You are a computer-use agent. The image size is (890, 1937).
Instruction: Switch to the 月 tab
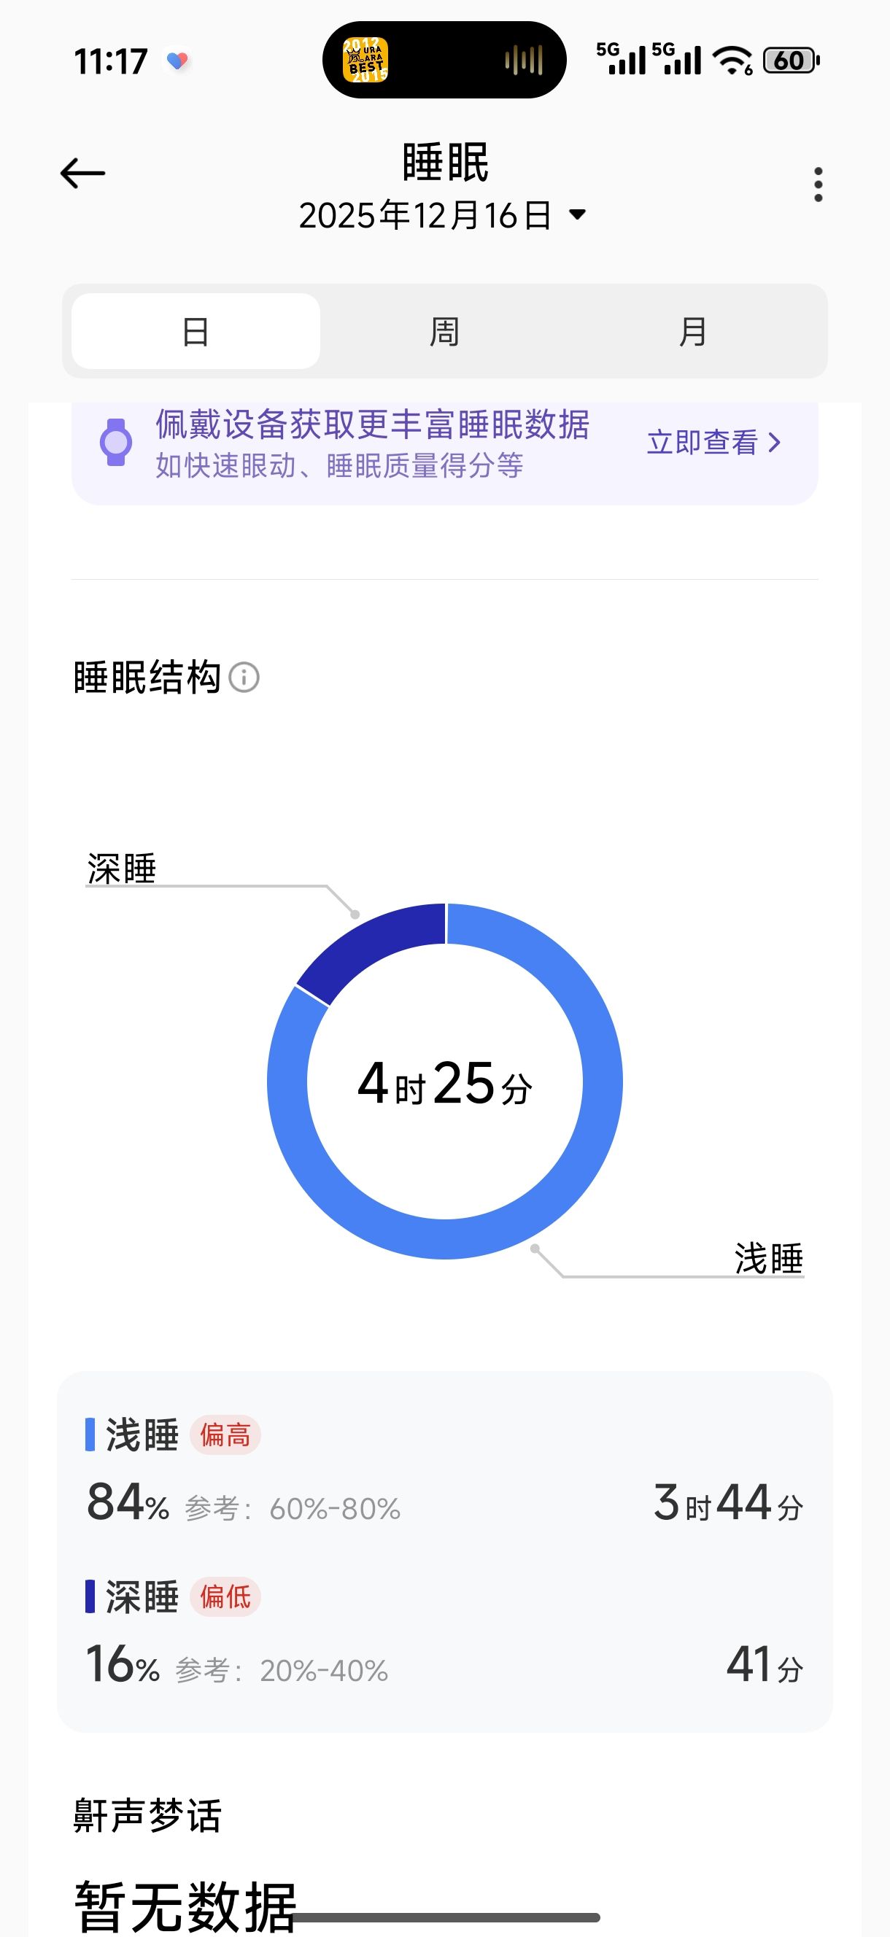coord(692,332)
